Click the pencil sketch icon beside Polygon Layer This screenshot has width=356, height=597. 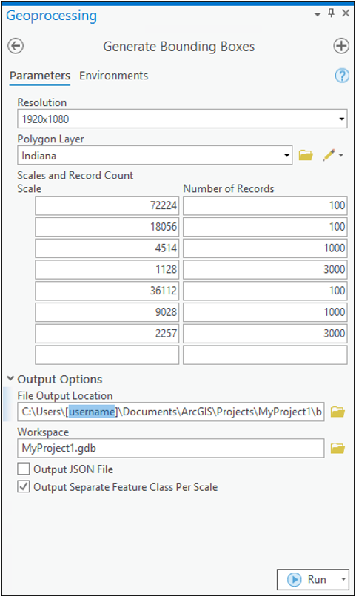coord(329,155)
